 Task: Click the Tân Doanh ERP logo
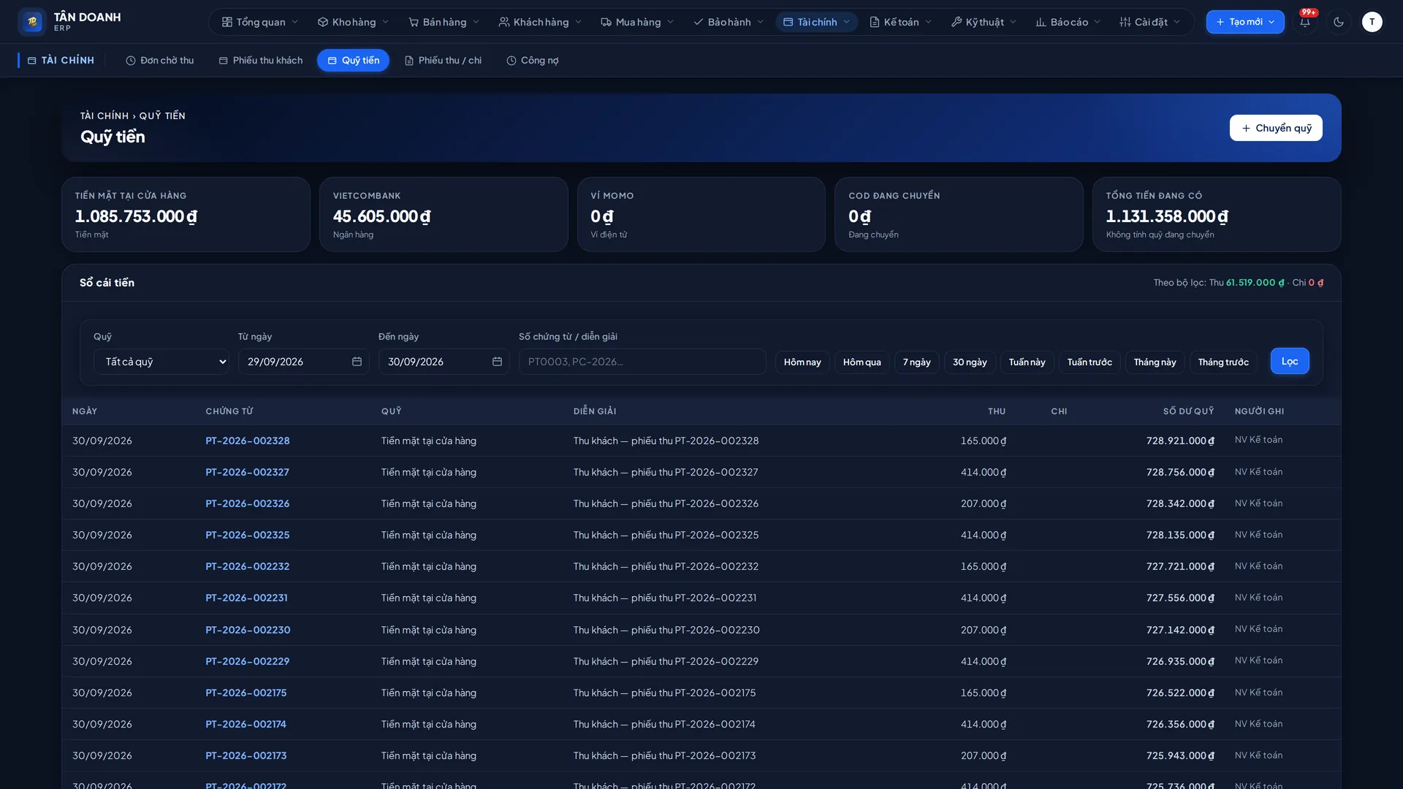pyautogui.click(x=70, y=22)
